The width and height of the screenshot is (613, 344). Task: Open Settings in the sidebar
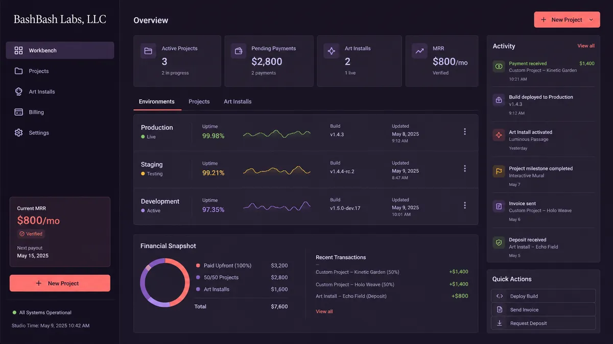(x=60, y=133)
